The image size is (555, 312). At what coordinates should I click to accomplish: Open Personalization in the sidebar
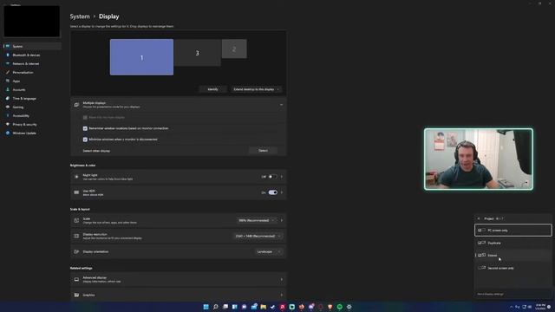(x=32, y=73)
